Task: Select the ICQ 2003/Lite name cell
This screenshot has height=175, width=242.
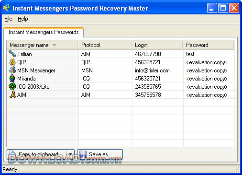Action: (x=33, y=87)
